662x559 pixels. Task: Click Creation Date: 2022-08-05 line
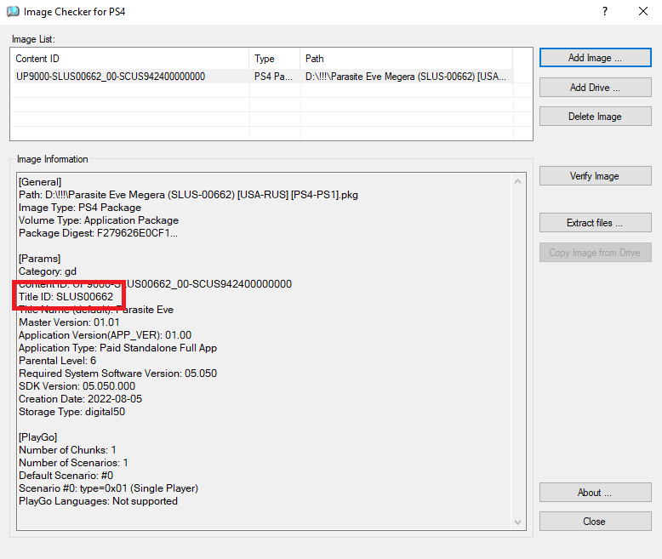click(80, 399)
